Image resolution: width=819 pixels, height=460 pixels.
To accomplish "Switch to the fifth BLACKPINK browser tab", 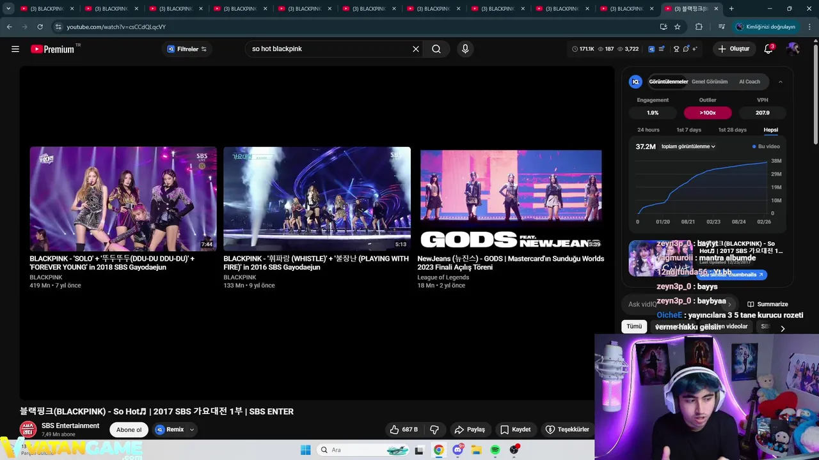I will [x=304, y=8].
